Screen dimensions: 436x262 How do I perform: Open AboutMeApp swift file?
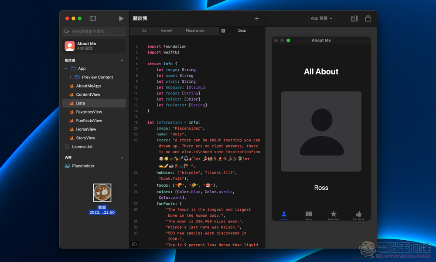(x=94, y=86)
